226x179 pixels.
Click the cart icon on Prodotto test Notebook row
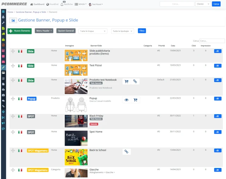[x=126, y=81]
